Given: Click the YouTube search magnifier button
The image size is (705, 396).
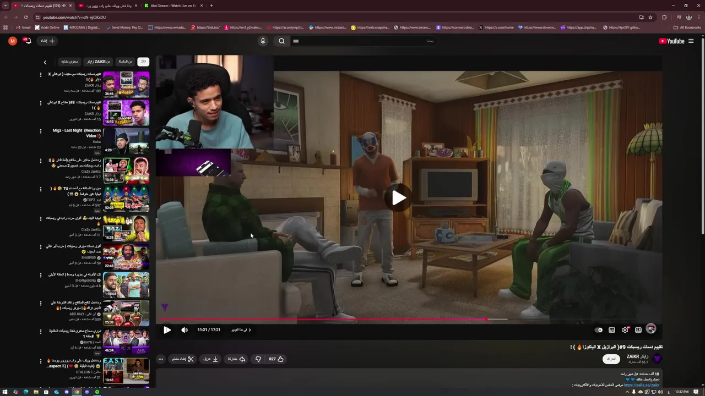Looking at the screenshot, I should click(281, 41).
